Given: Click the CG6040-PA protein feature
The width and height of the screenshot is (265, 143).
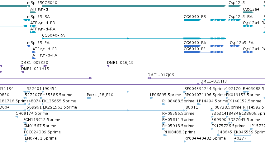Looking at the screenshot, I should pyautogui.click(x=204, y=46).
